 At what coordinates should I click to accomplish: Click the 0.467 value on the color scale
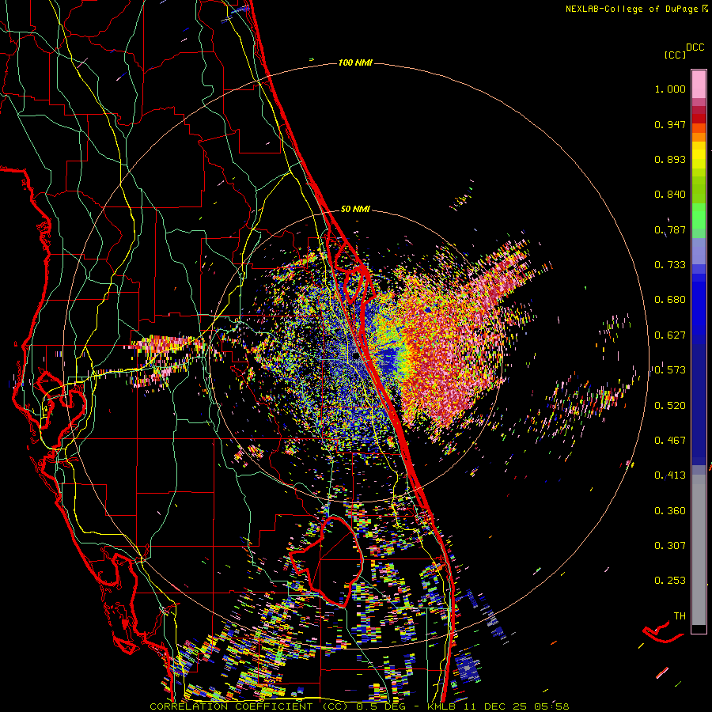click(x=670, y=441)
